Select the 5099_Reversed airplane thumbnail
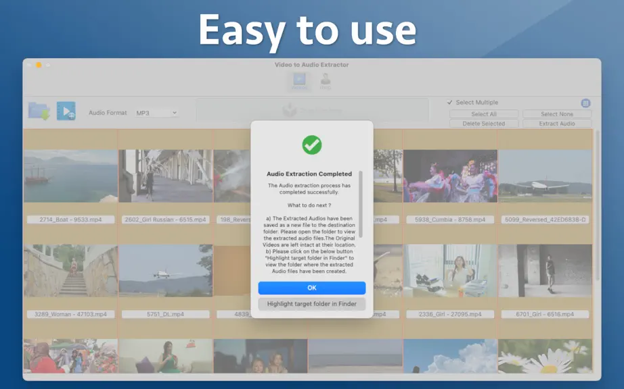The width and height of the screenshot is (624, 389). (545, 176)
